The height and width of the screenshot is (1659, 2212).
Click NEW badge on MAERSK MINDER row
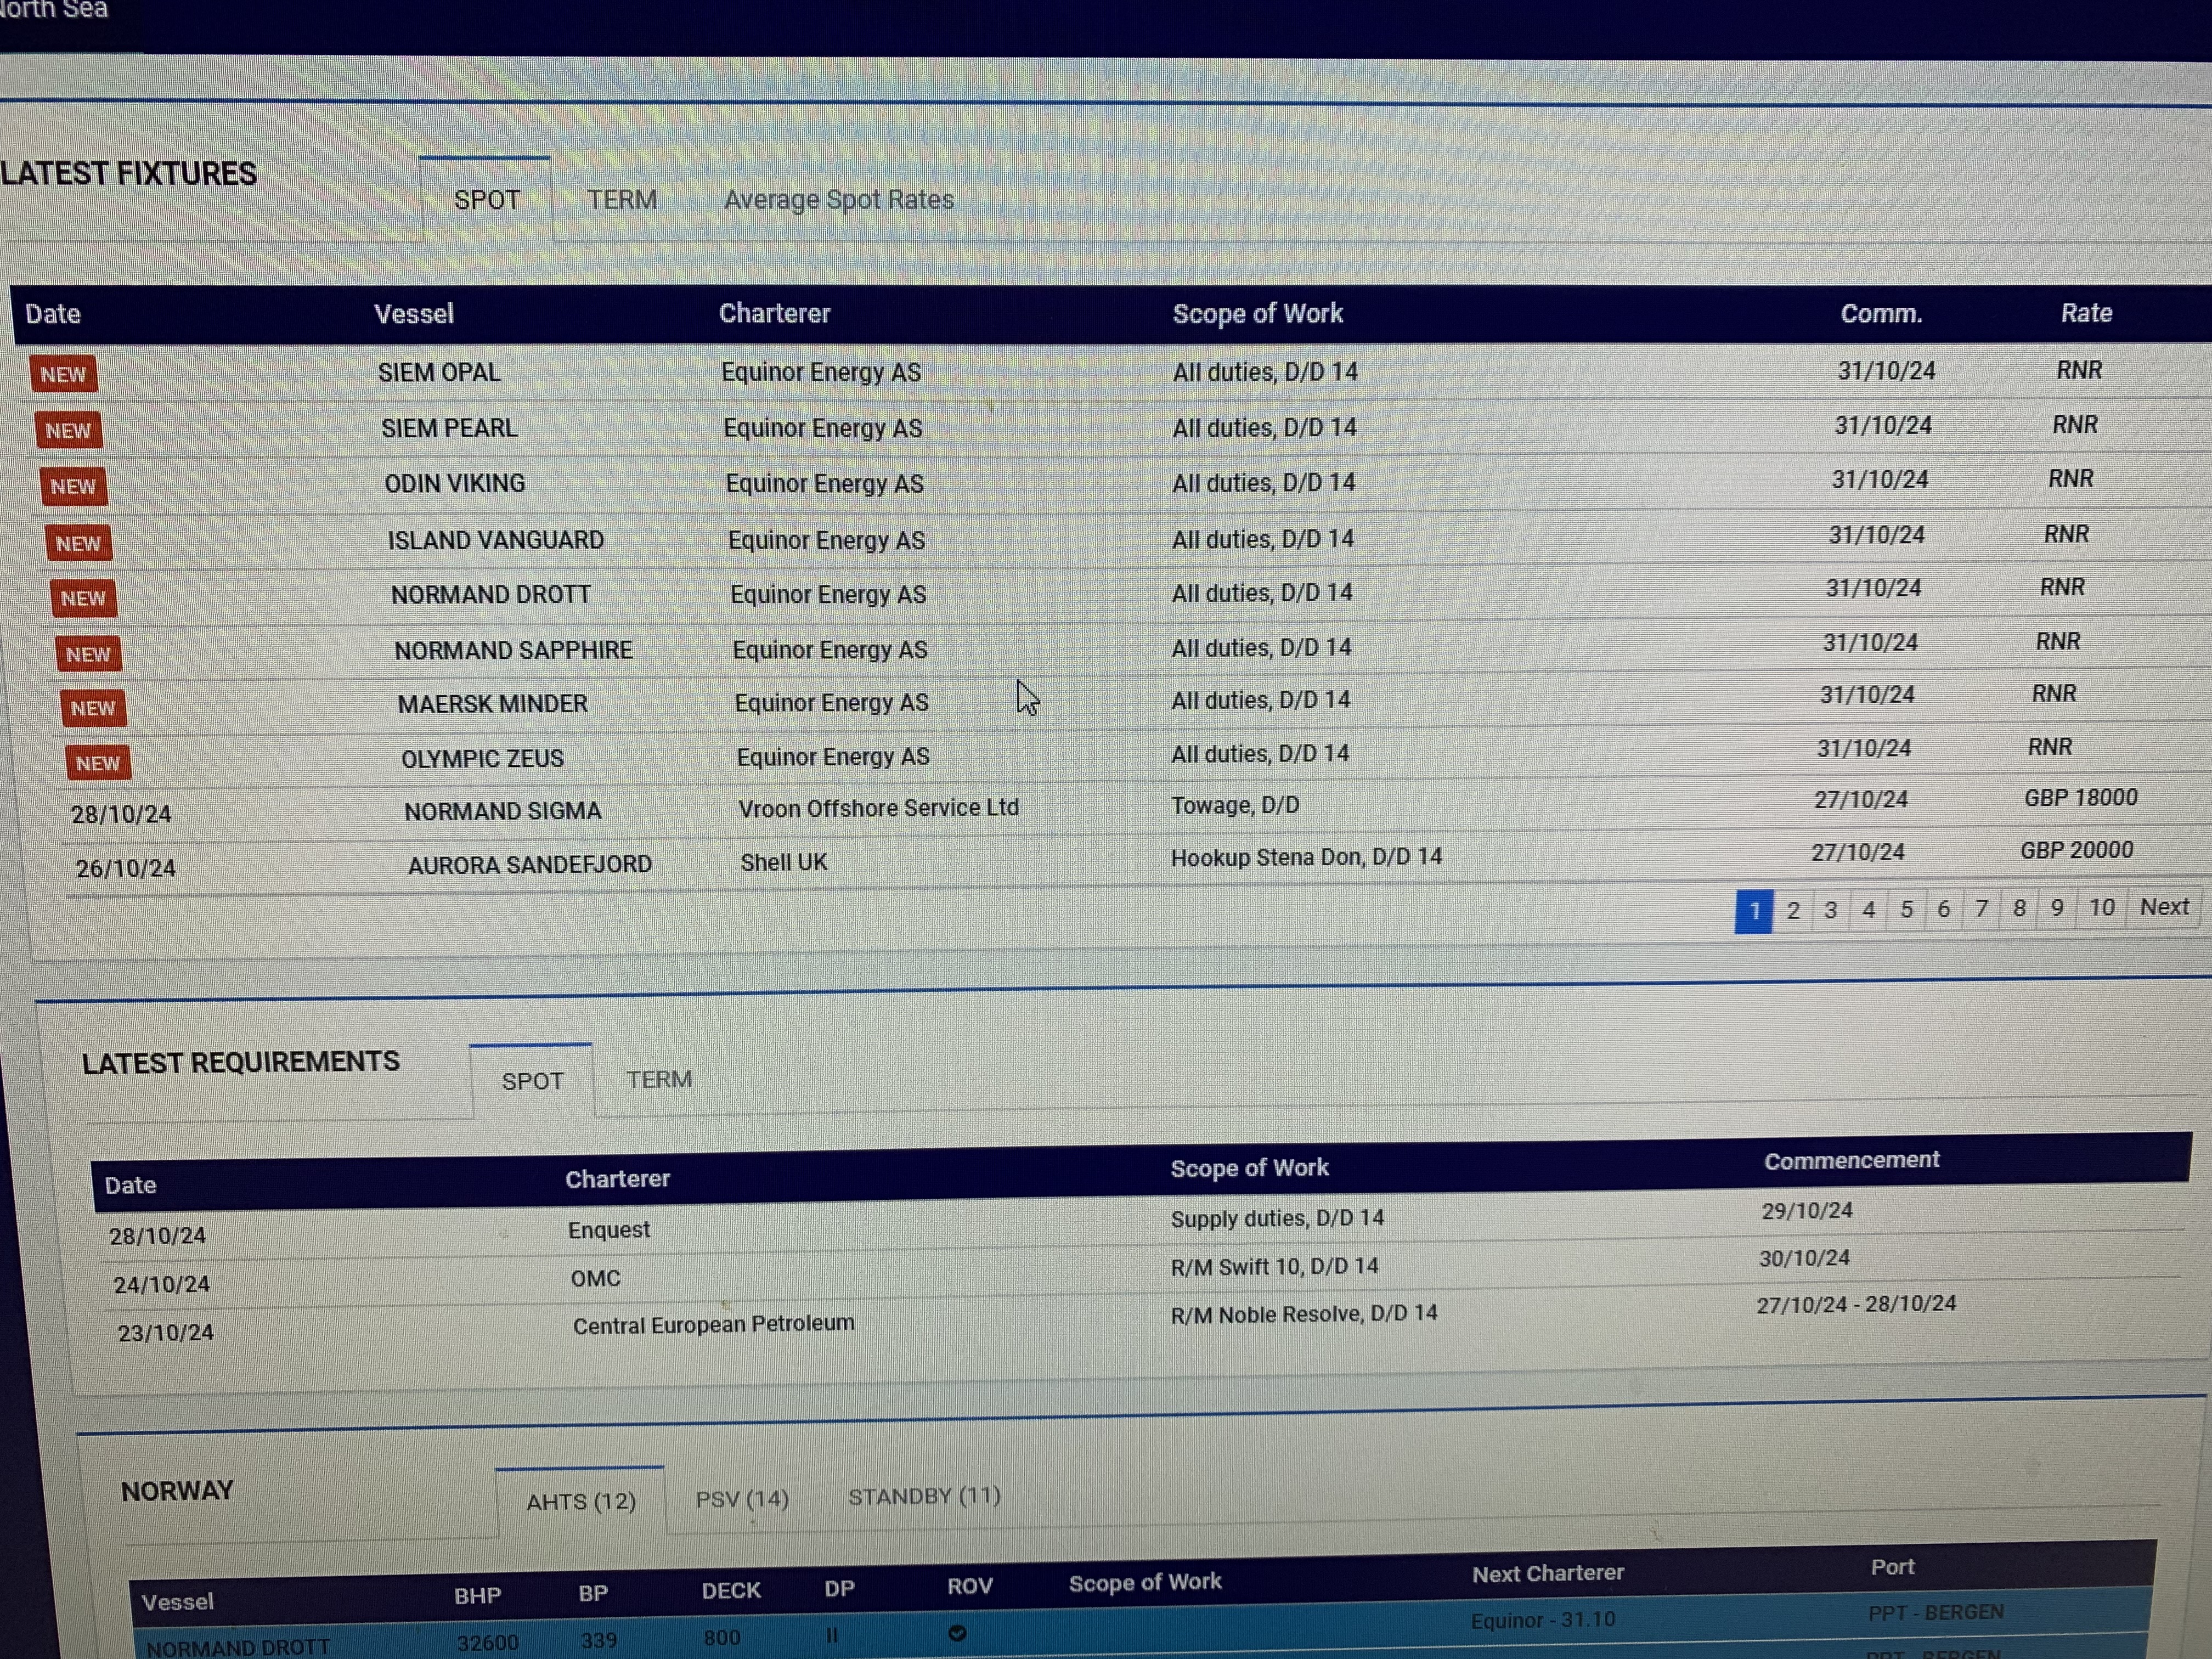tap(93, 708)
